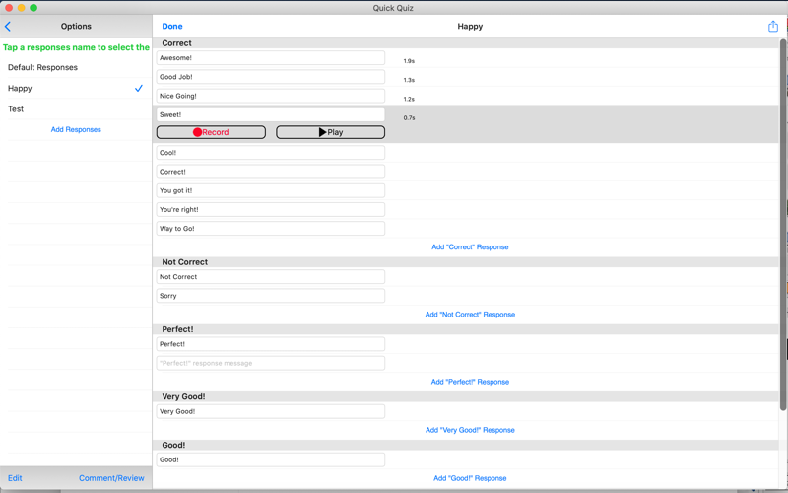Click the empty "Perfect!" response message field
The height and width of the screenshot is (493, 788).
point(270,363)
